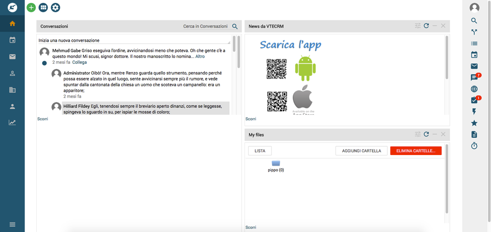Focus the Cerca in Conversazioni search field

[205, 26]
